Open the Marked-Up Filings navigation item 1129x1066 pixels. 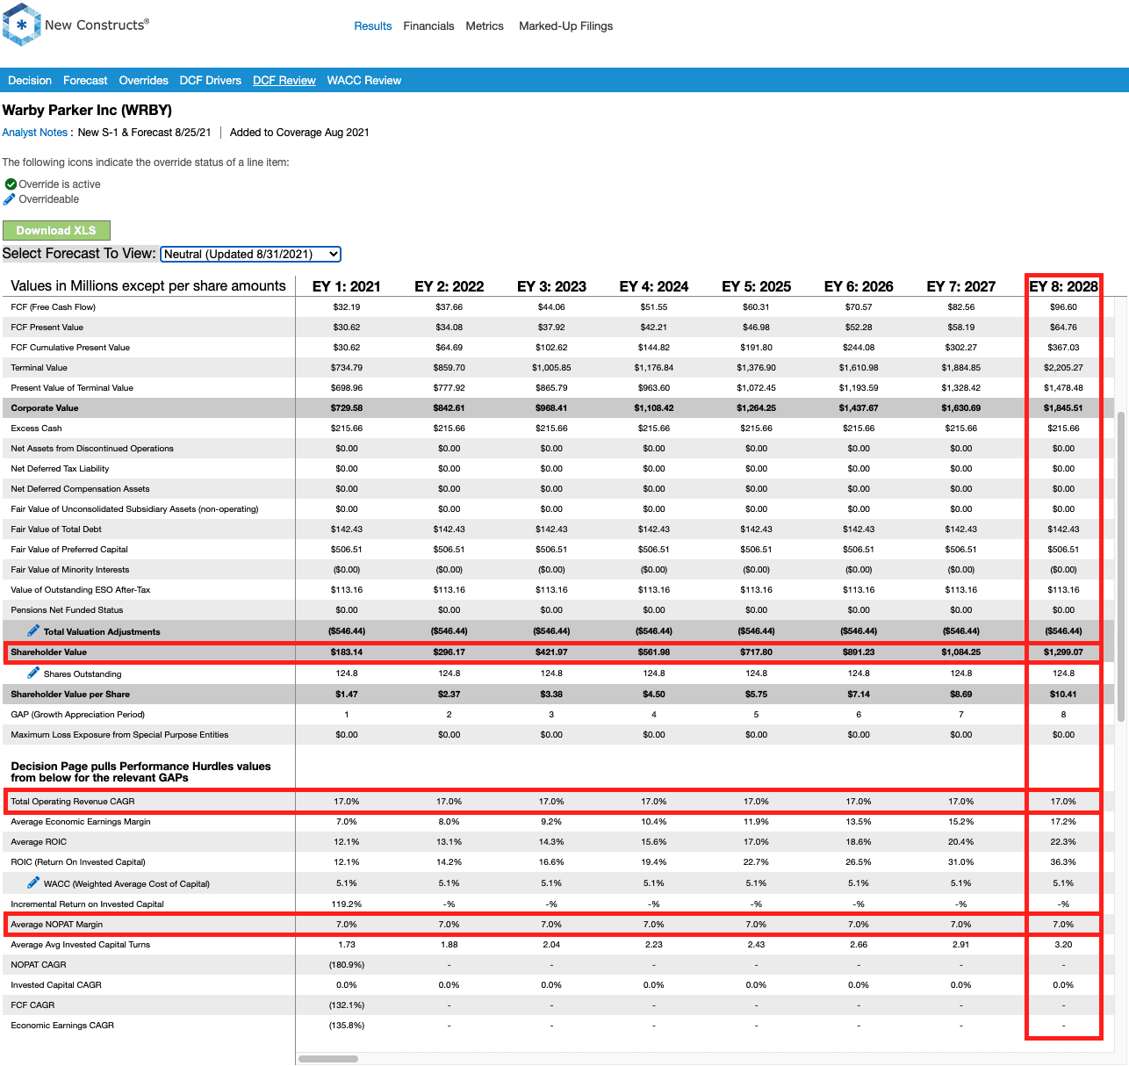point(566,26)
